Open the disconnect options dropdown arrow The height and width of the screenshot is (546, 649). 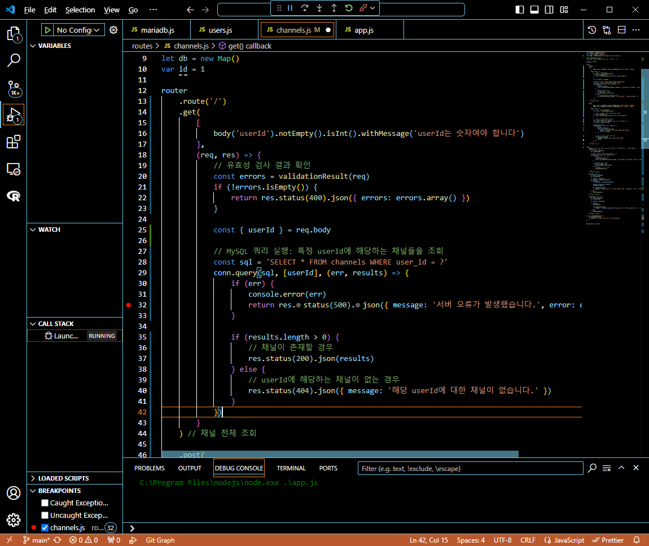coord(372,8)
